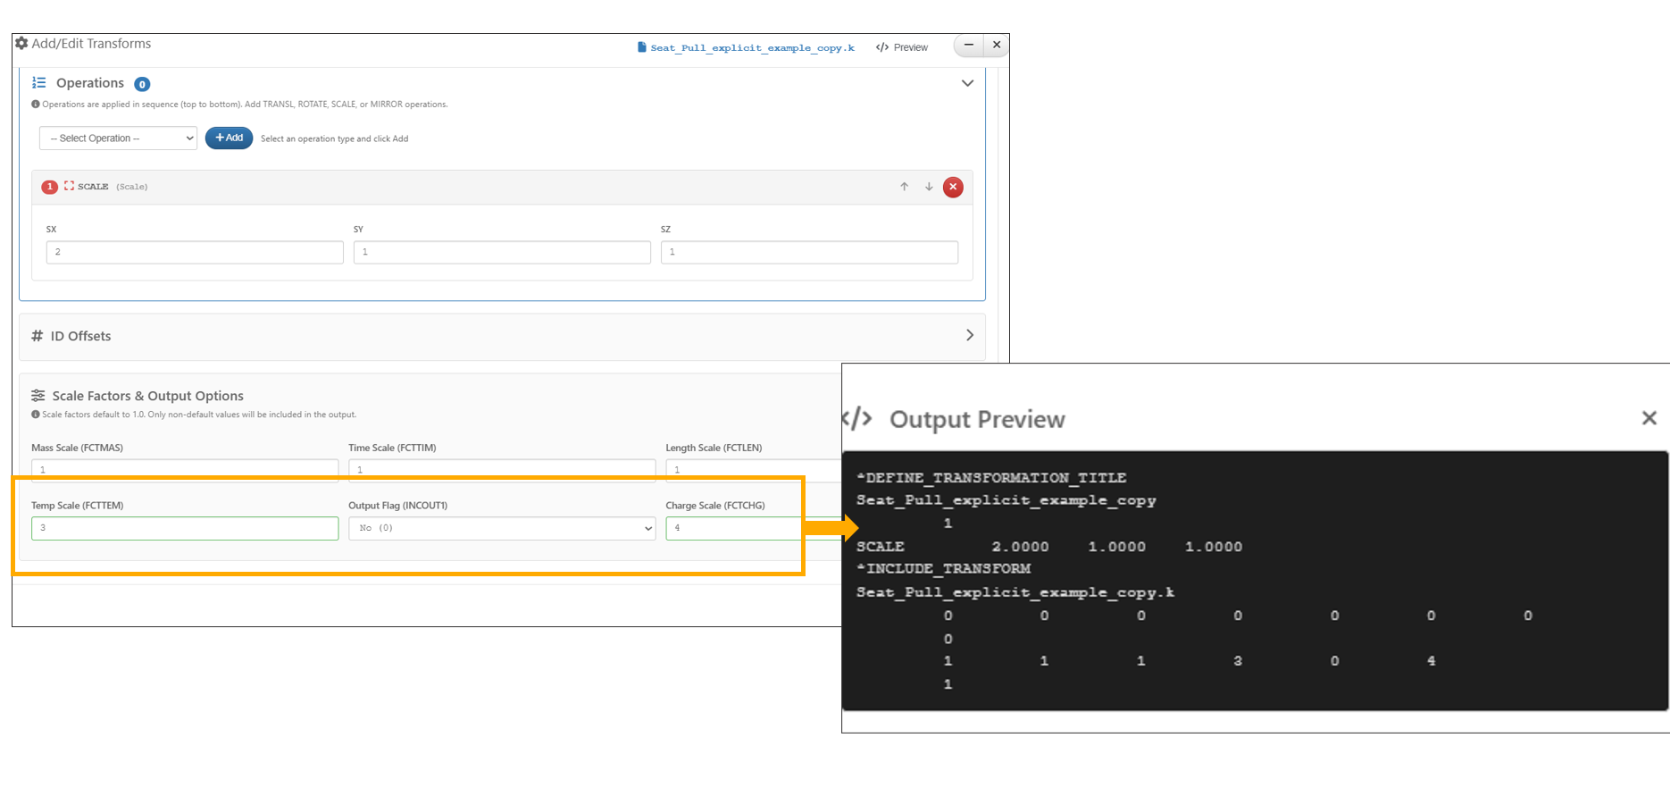Open the Preview button in header
The image size is (1670, 788).
(x=902, y=47)
